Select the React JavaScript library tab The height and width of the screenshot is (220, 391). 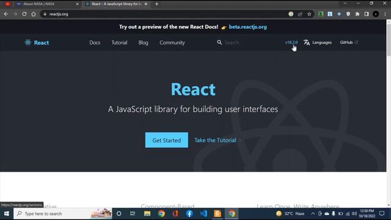[x=117, y=4]
